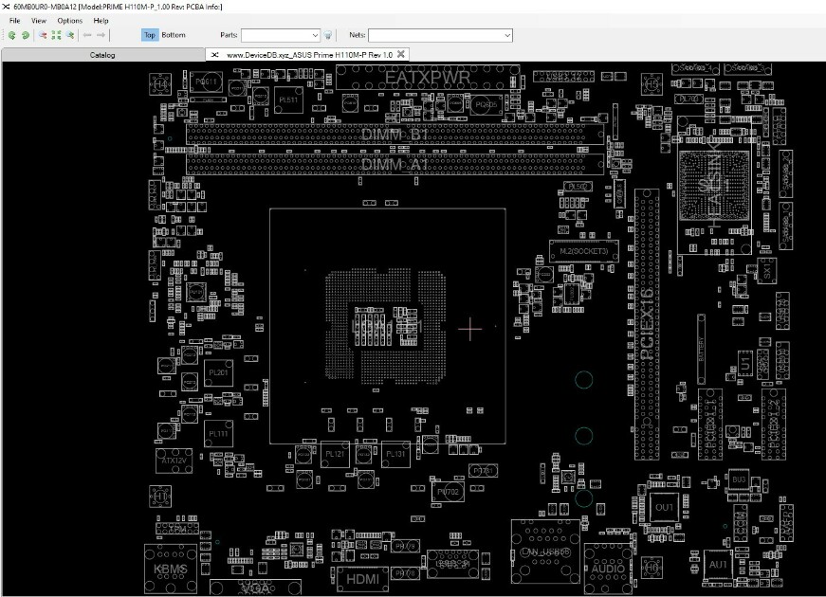Select the HDMI connector on board
Screen dimensions: 826x597
click(362, 579)
